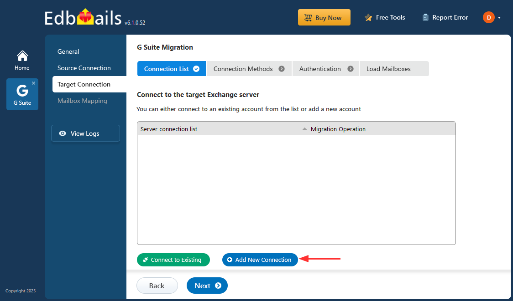Click the user avatar labeled D

click(488, 17)
